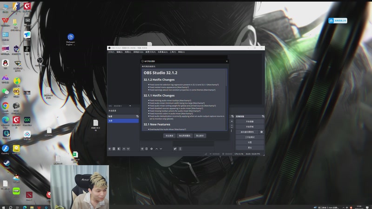Click Start Recording in Controls dock

tap(250, 127)
